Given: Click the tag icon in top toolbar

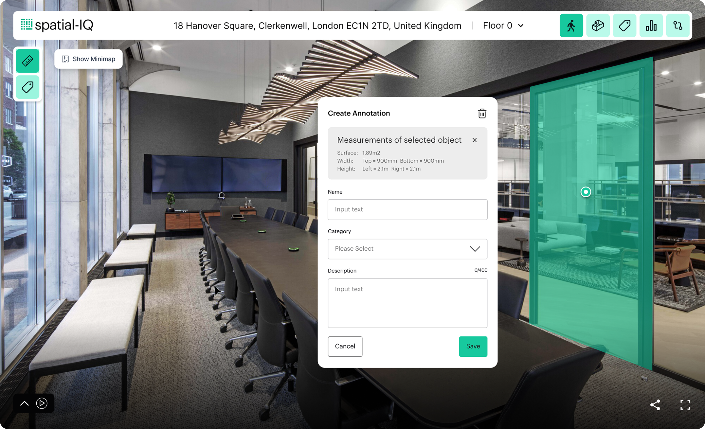Looking at the screenshot, I should [624, 26].
